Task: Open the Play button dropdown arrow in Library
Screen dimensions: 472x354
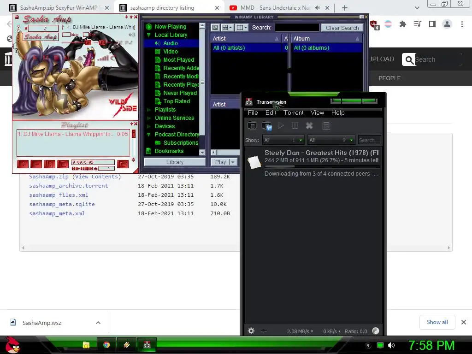Action: (232, 162)
